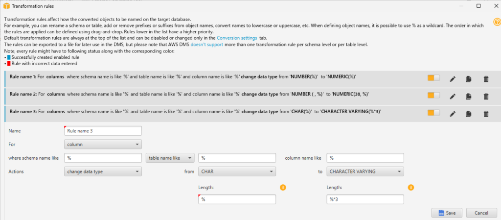Click the Name field containing 'Rule name 3'

[x=103, y=131]
